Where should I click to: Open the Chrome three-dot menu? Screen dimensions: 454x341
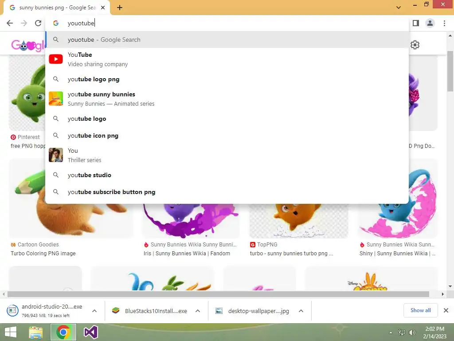tap(444, 23)
